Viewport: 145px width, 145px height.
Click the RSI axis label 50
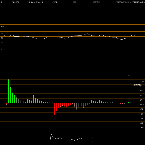click(2, 38)
